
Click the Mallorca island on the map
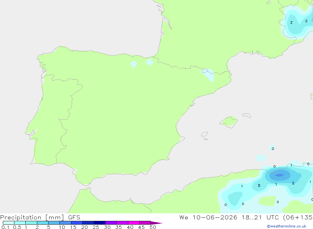pos(228,122)
